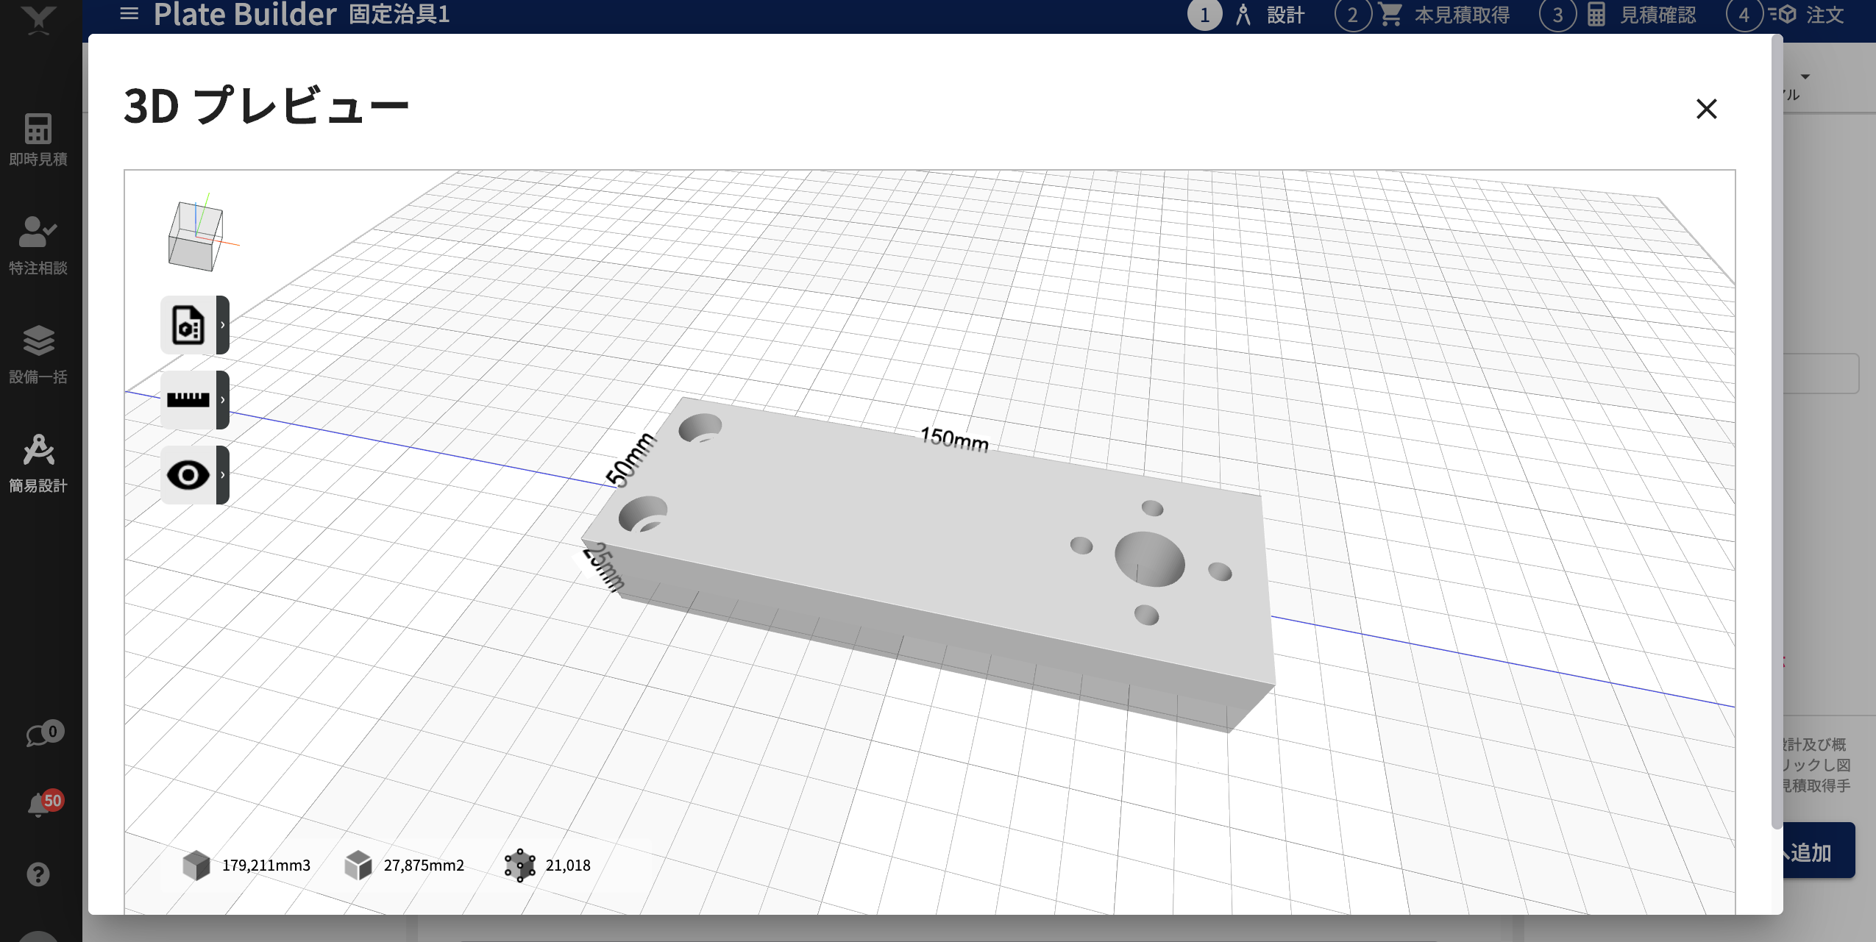
Task: Expand the eye visibility tool chevron
Action: click(222, 475)
